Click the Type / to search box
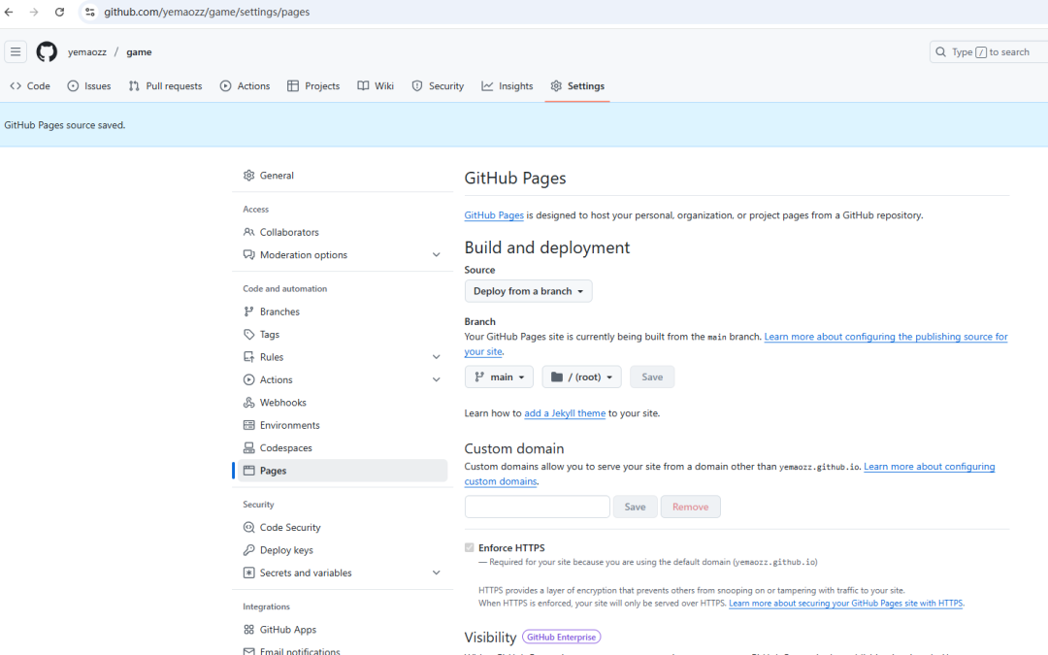 click(989, 52)
